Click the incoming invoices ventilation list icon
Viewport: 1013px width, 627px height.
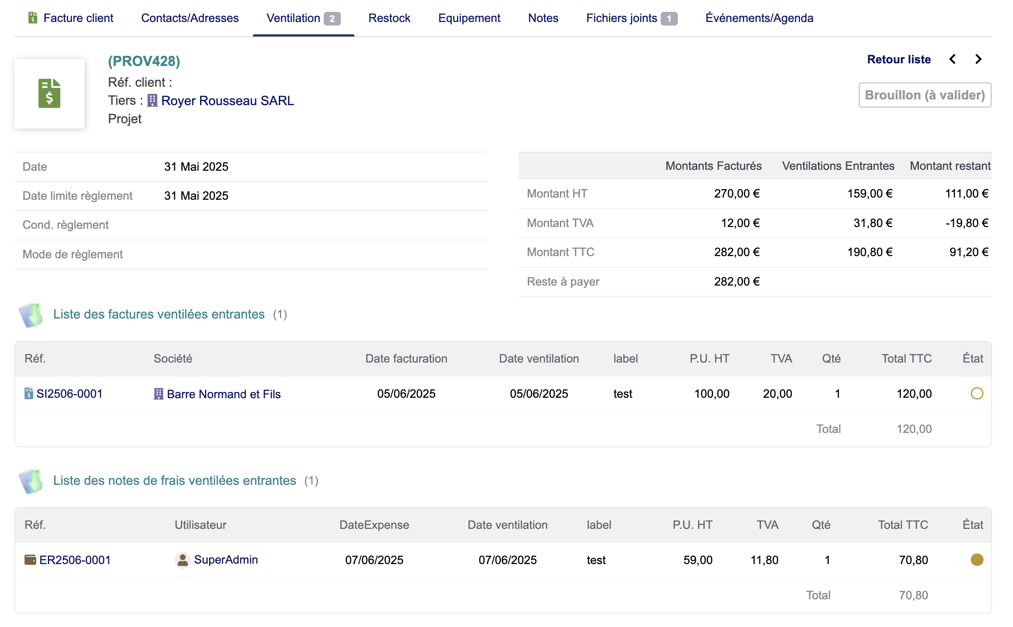[31, 314]
